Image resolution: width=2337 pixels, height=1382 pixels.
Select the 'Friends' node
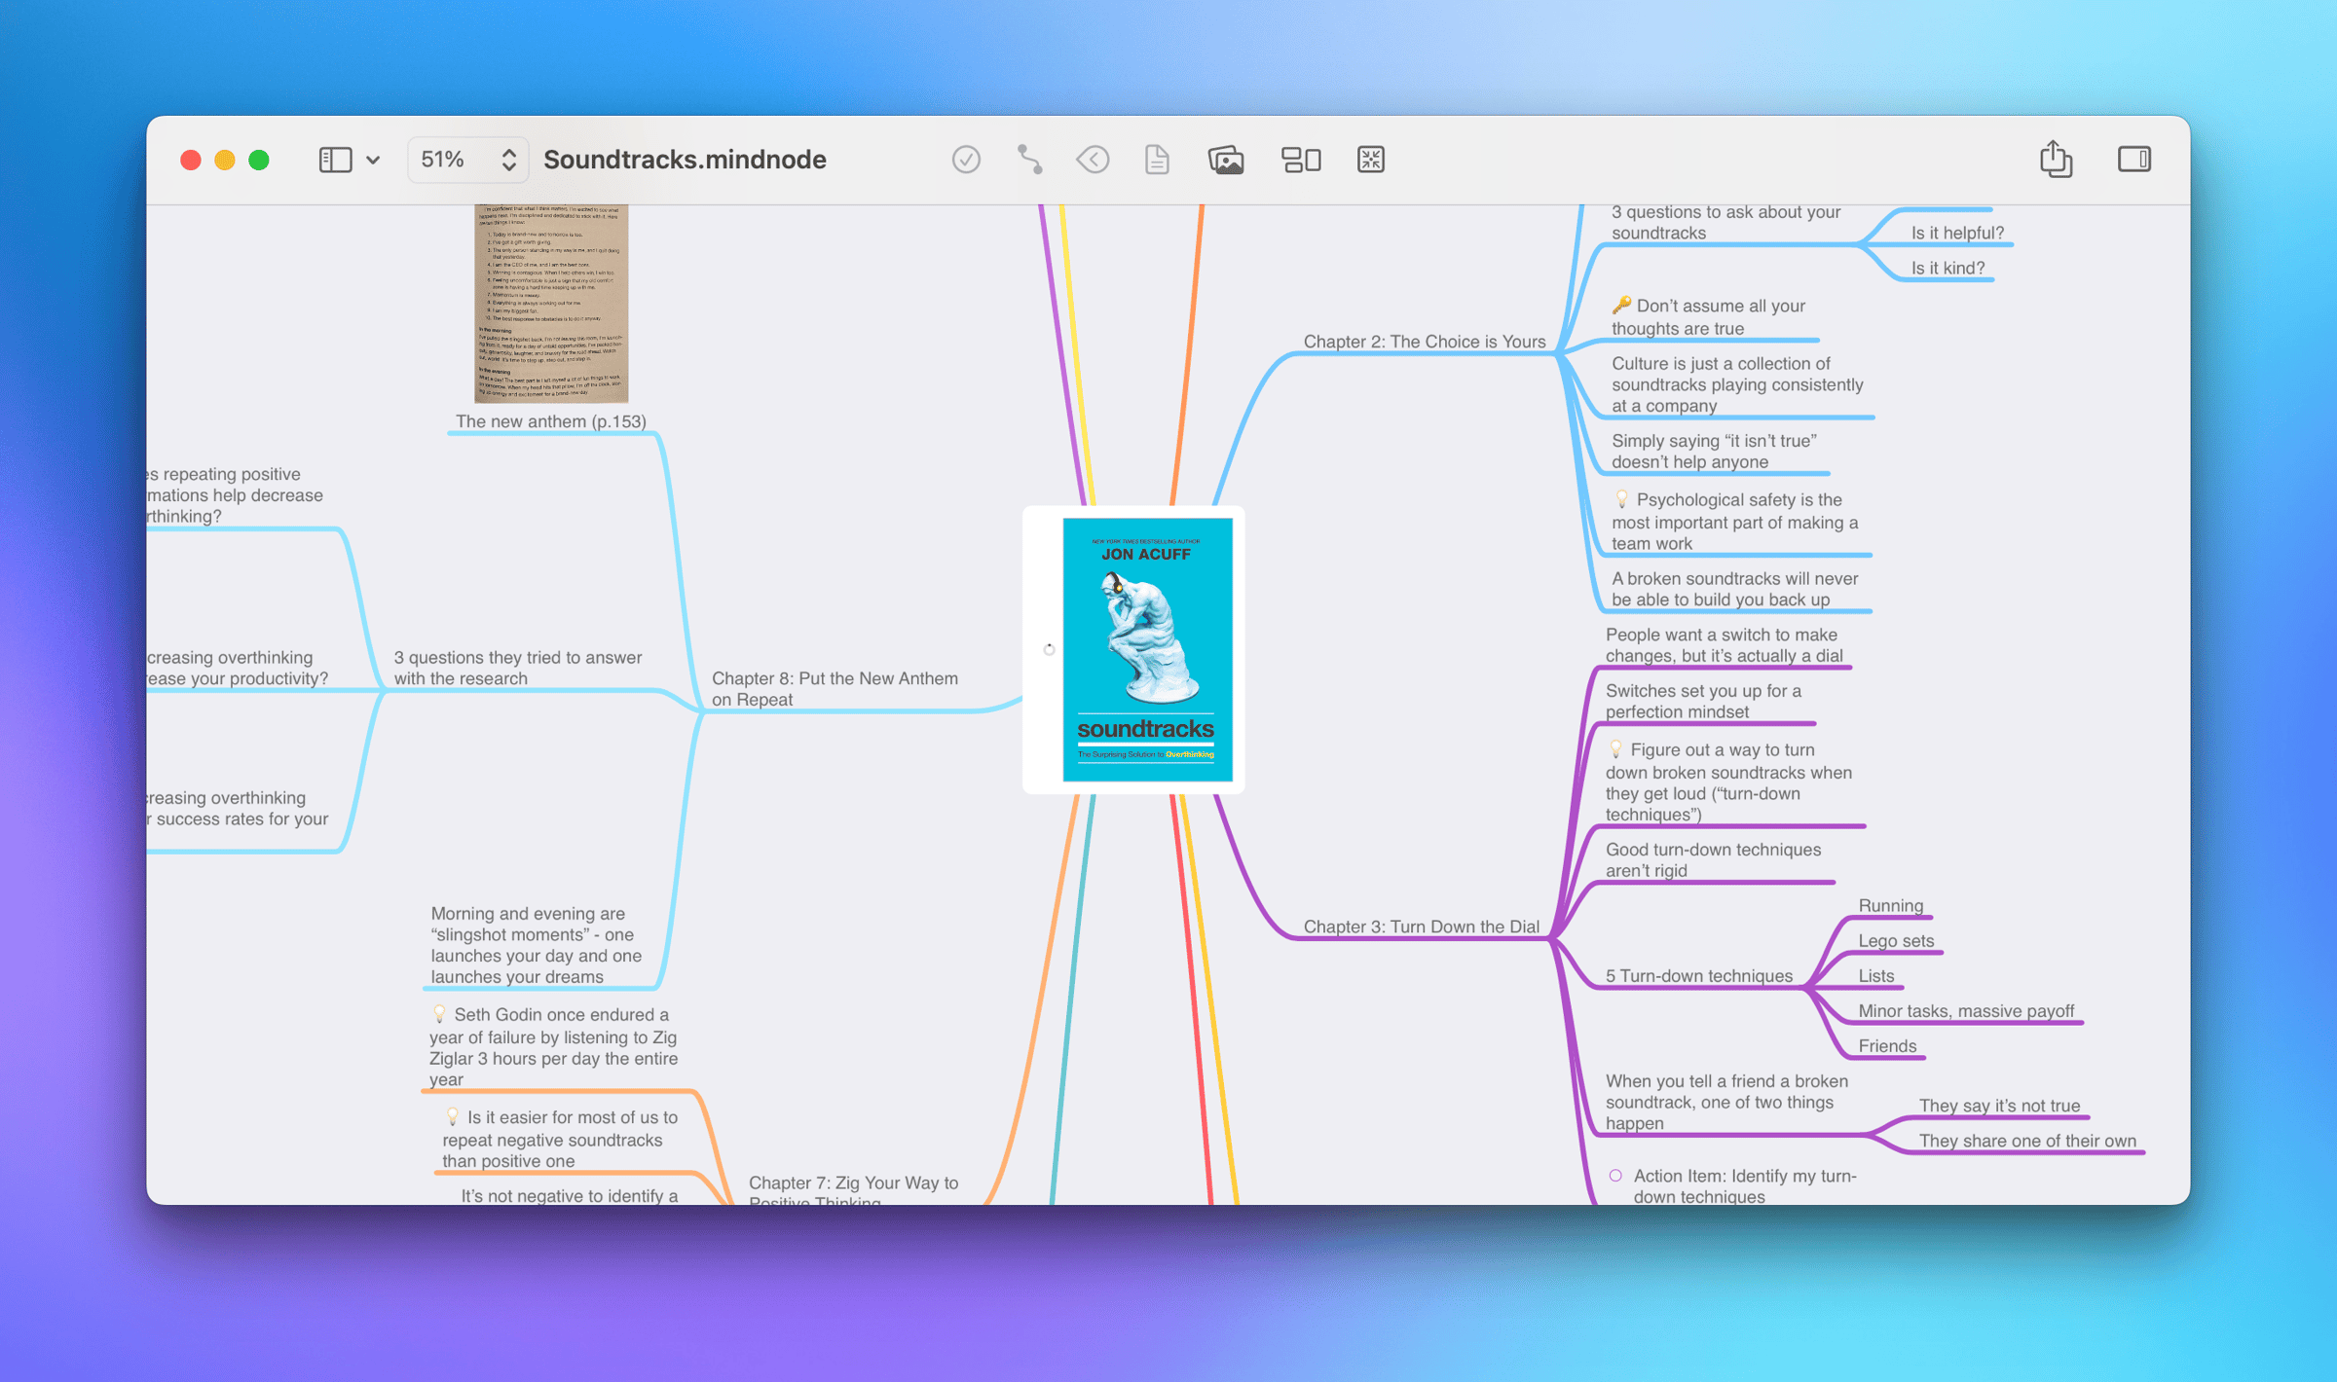coord(1887,1046)
